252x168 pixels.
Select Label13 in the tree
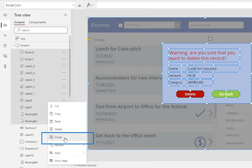(29, 135)
